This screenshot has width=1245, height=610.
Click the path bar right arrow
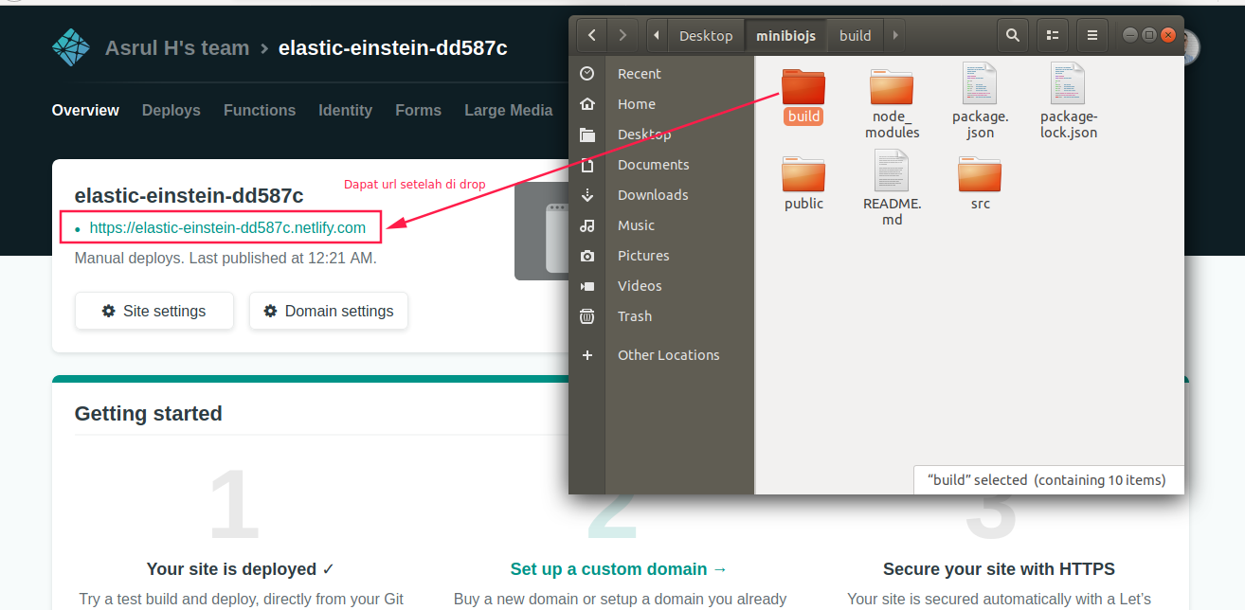895,36
